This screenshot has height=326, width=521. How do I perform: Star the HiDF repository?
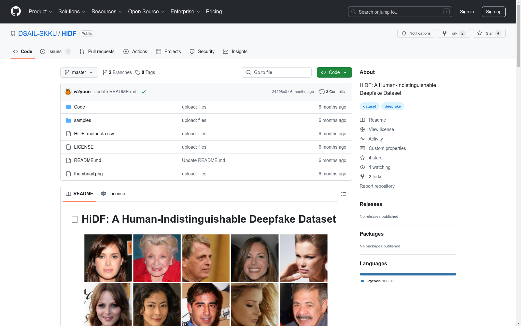pyautogui.click(x=489, y=33)
